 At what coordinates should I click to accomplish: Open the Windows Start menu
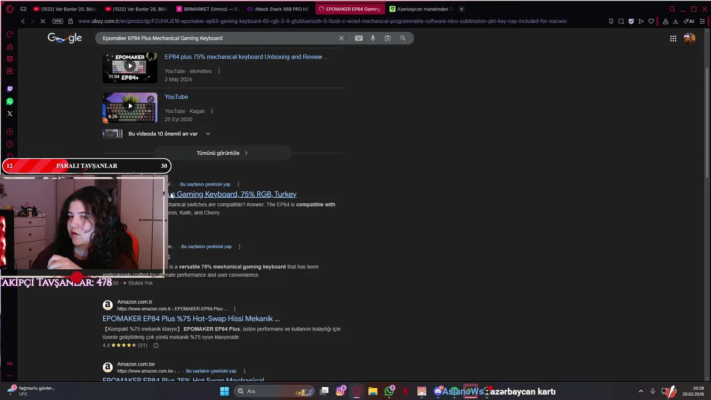pyautogui.click(x=224, y=391)
